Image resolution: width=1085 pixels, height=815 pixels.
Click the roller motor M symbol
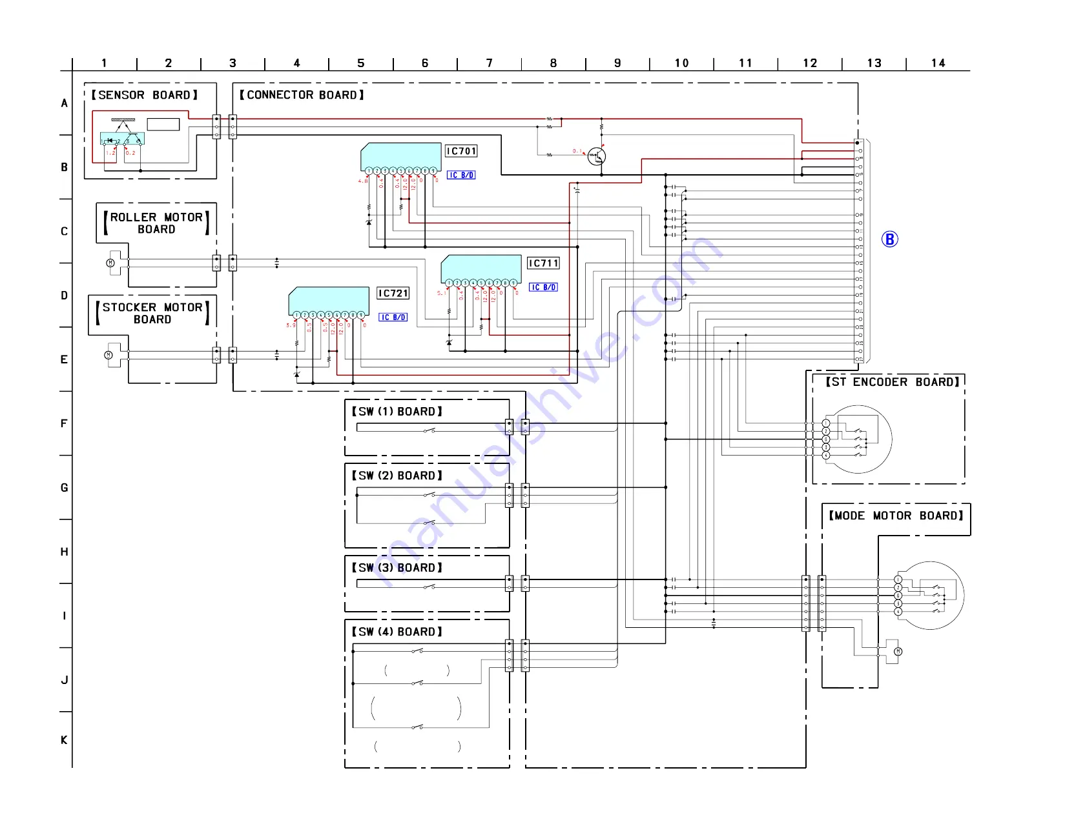(110, 263)
